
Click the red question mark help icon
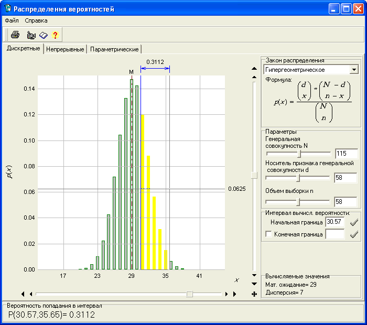(55, 35)
